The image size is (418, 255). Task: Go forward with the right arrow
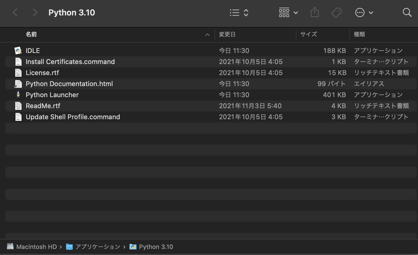(35, 12)
